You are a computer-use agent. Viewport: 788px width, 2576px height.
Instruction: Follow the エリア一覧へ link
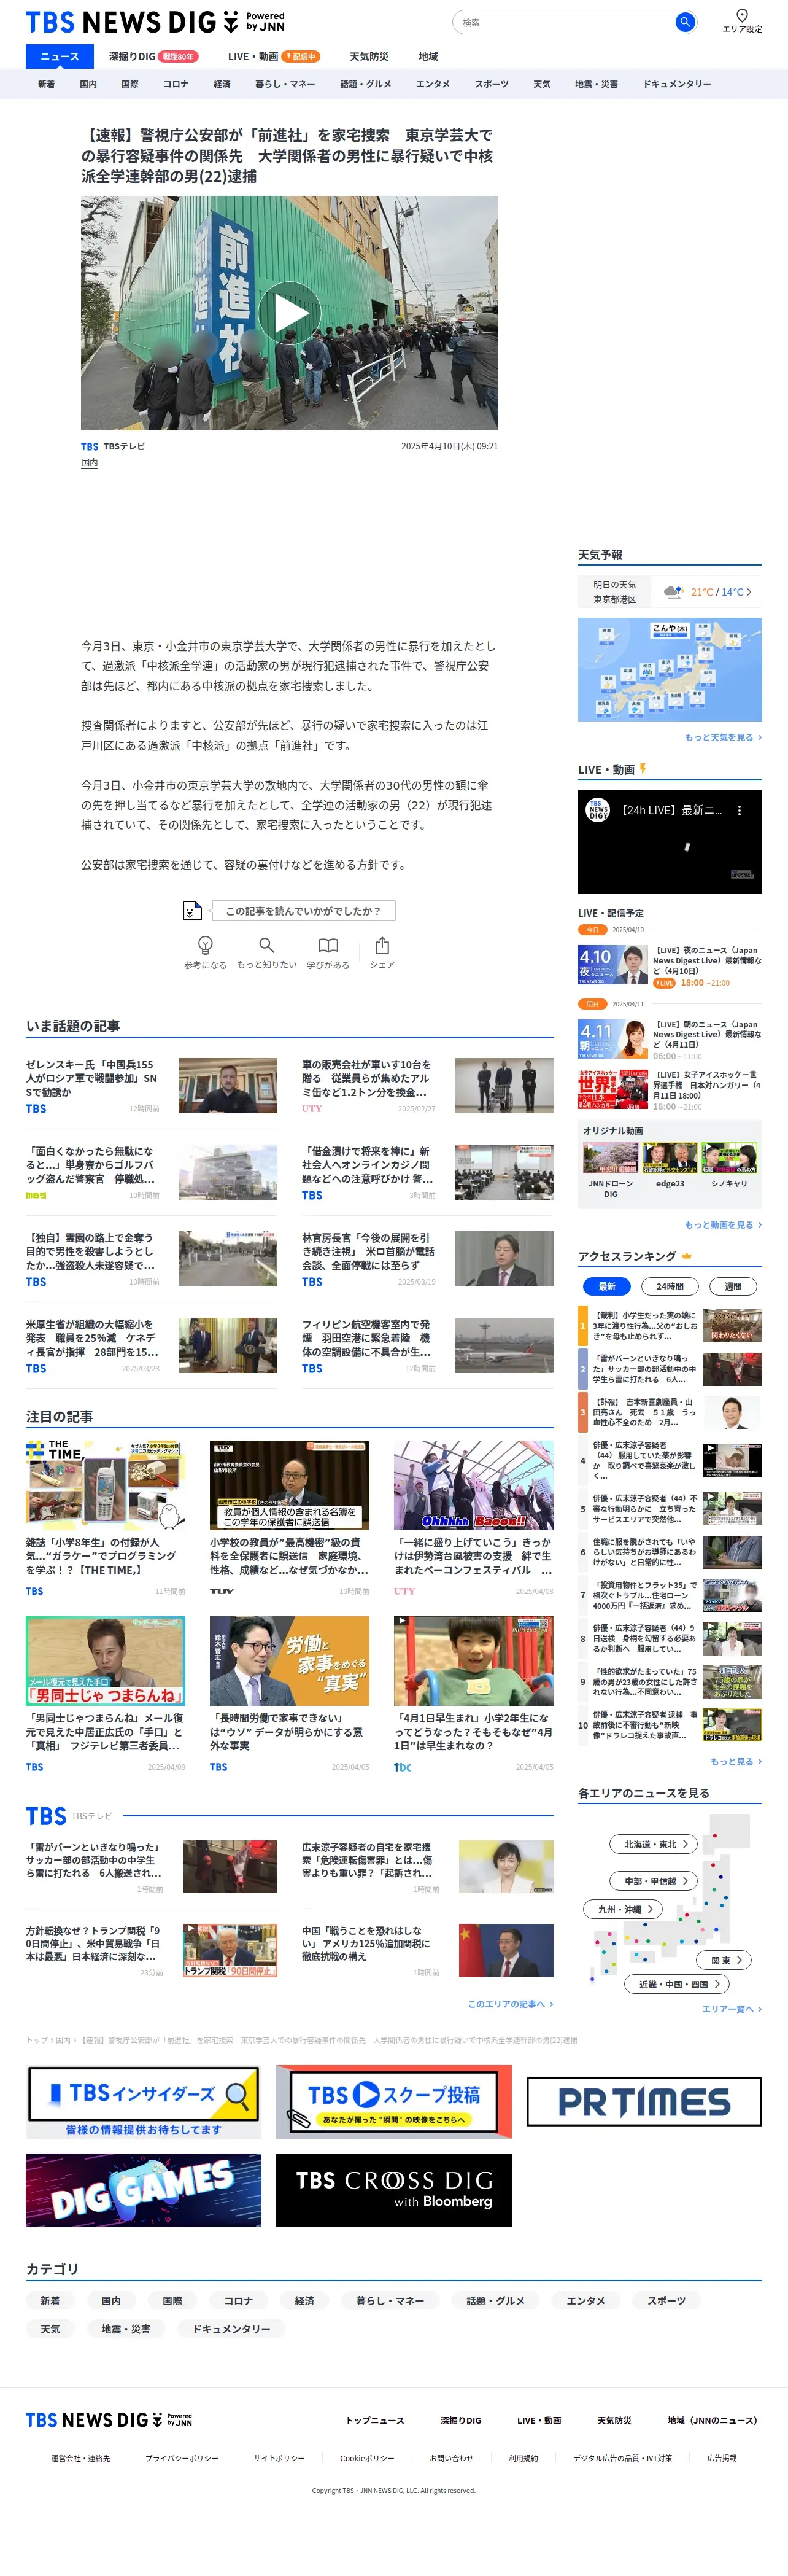(x=732, y=2009)
